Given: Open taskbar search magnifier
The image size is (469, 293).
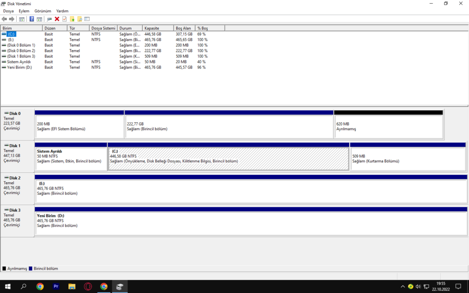Looking at the screenshot, I should (x=23, y=287).
